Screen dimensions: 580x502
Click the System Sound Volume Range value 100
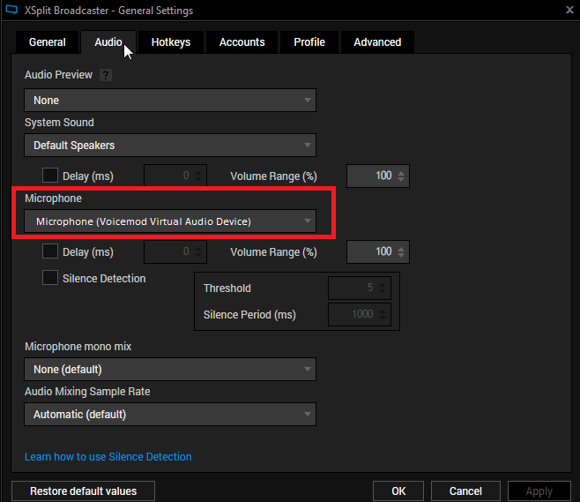tap(383, 176)
